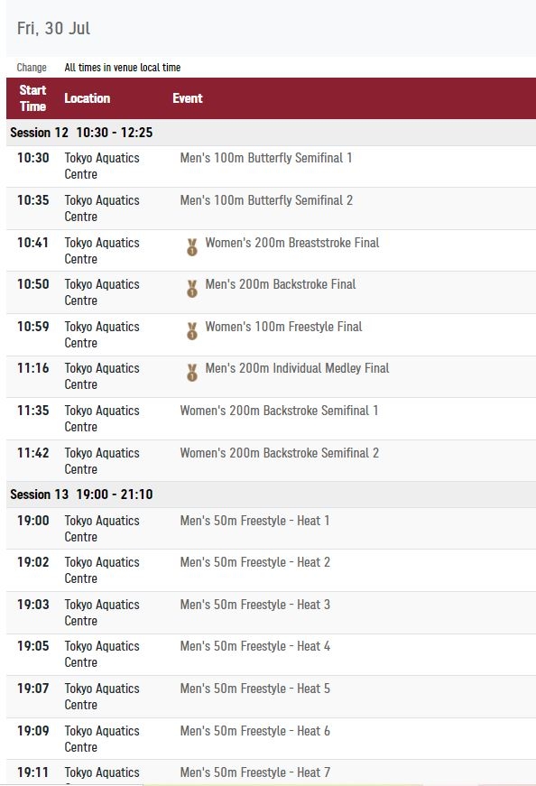Open Men's 100m Butterfly Semifinal 1 event

pos(266,158)
